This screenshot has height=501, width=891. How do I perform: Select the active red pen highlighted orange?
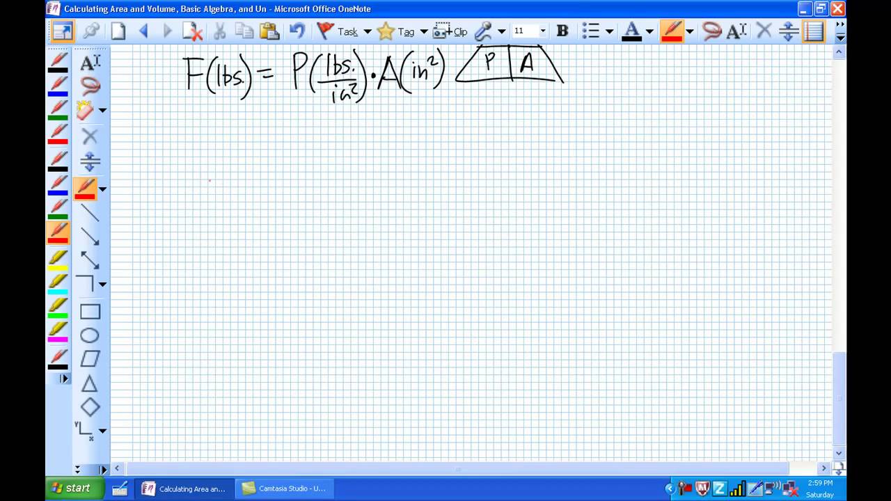[x=58, y=232]
